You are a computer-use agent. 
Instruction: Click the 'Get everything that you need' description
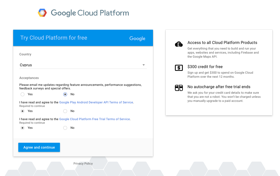coord(223,53)
